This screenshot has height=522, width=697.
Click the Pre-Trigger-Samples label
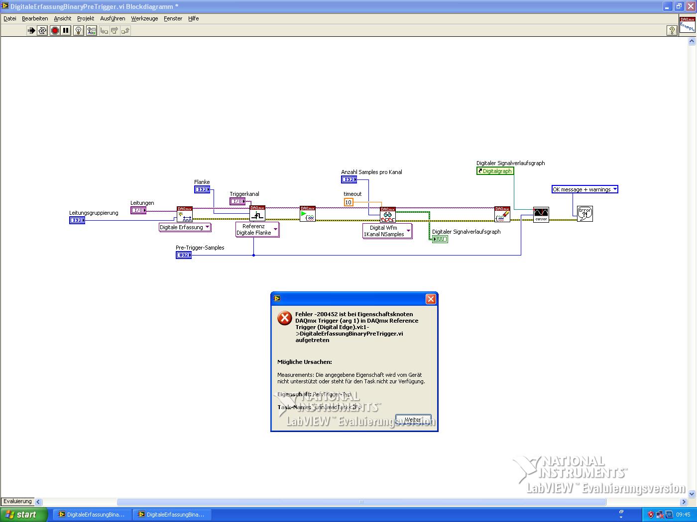coord(200,248)
